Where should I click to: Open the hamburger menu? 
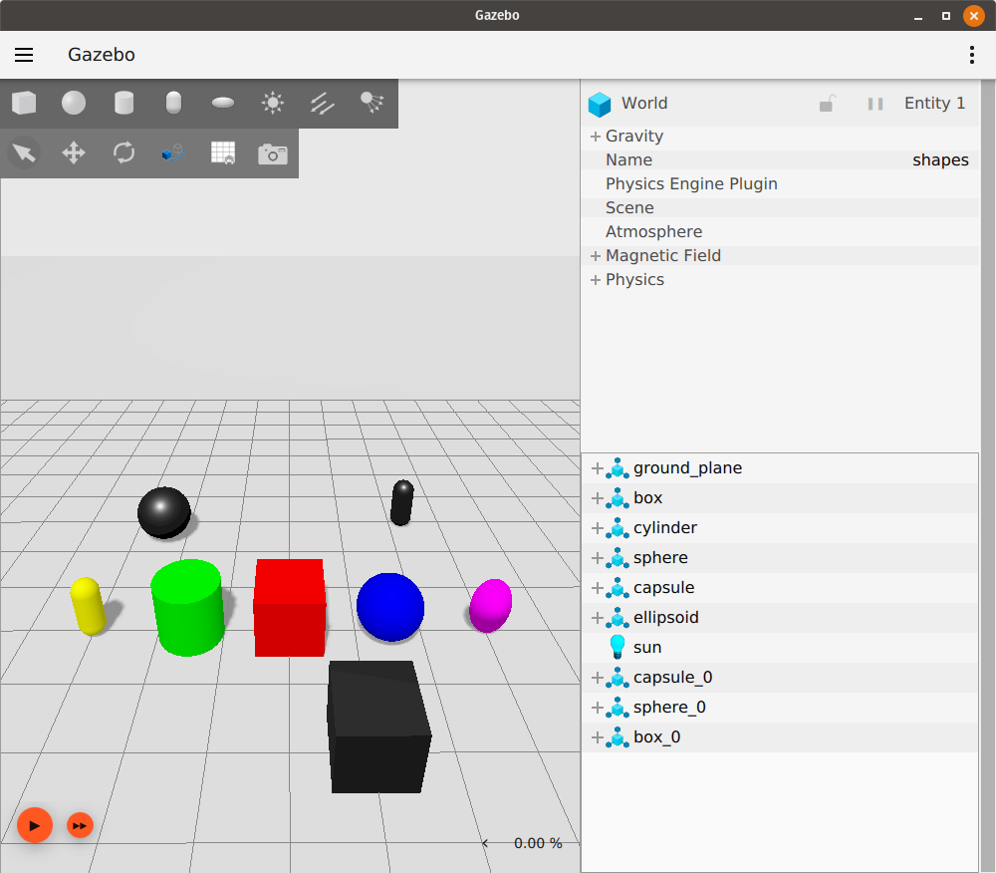coord(24,55)
